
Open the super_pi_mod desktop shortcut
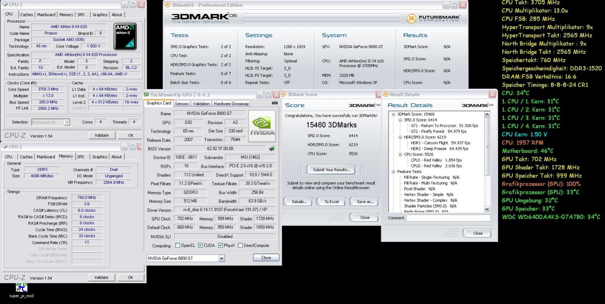21,291
